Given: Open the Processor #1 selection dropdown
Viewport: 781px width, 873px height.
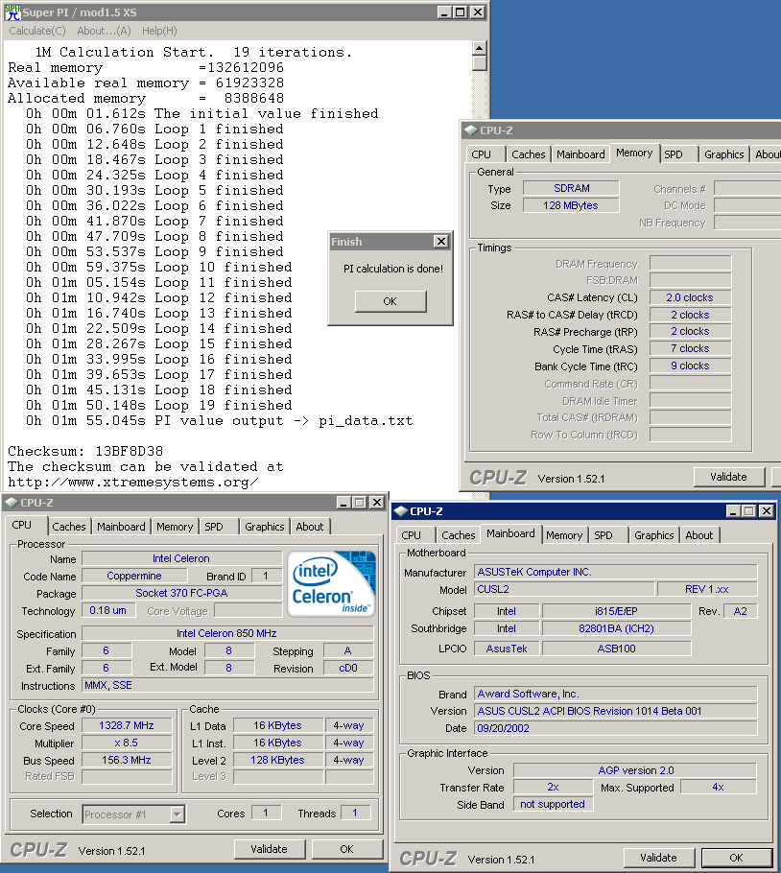Looking at the screenshot, I should (x=177, y=814).
